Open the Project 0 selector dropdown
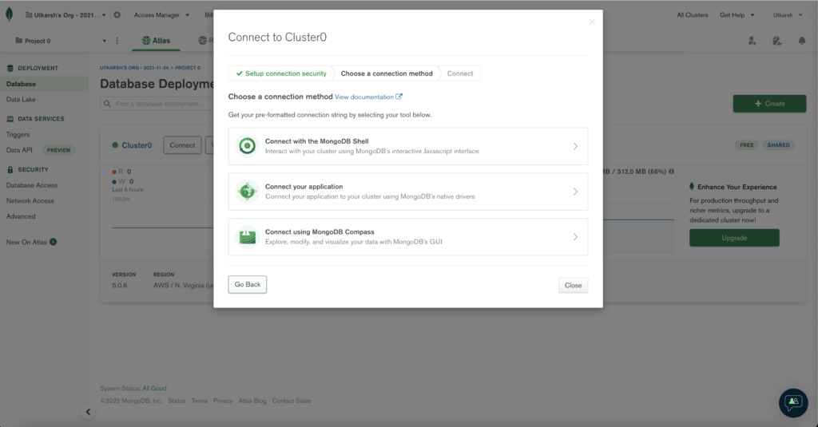The height and width of the screenshot is (427, 818). click(60, 41)
